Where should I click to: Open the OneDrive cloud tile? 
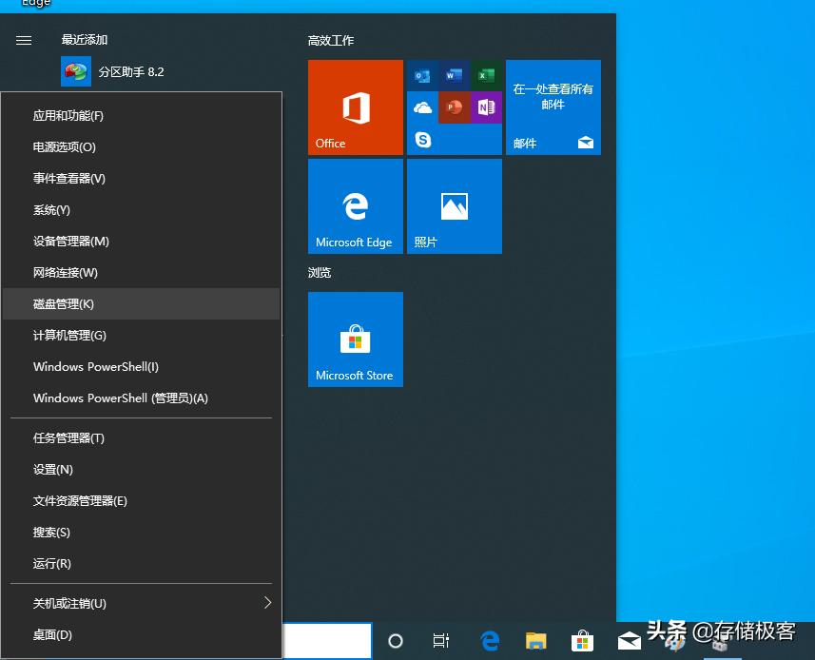coord(423,107)
